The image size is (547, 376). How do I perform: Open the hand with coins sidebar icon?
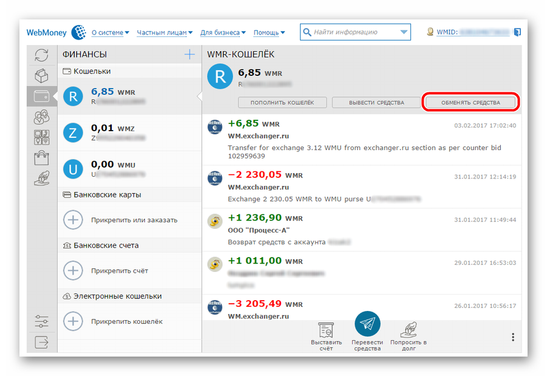pos(41,178)
